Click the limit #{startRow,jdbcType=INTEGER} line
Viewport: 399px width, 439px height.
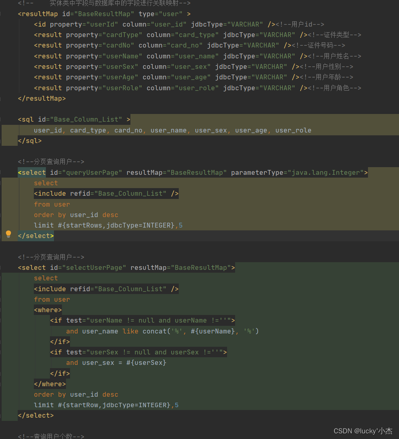point(106,405)
